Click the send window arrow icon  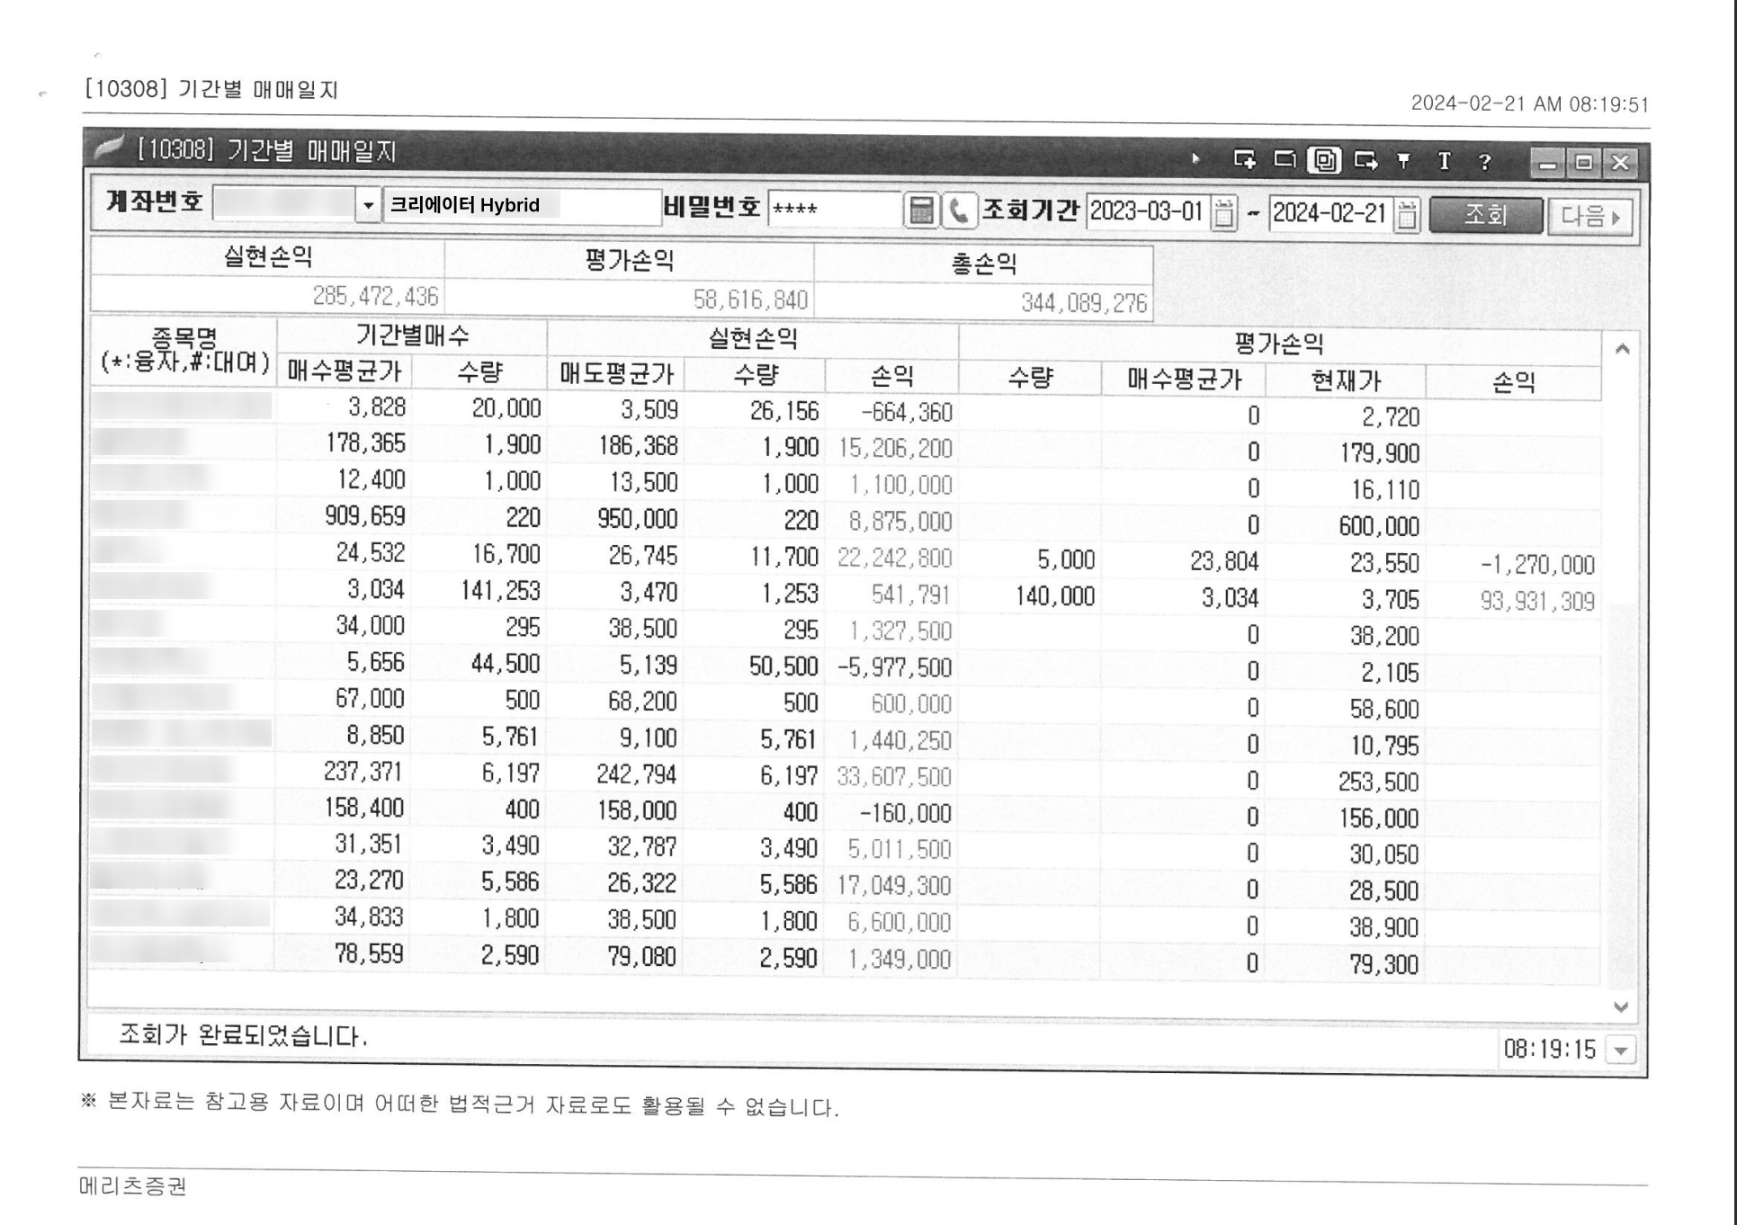pos(1365,160)
